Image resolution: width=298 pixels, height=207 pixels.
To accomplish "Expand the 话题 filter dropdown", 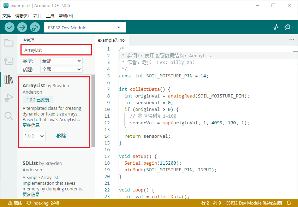I will [61, 69].
